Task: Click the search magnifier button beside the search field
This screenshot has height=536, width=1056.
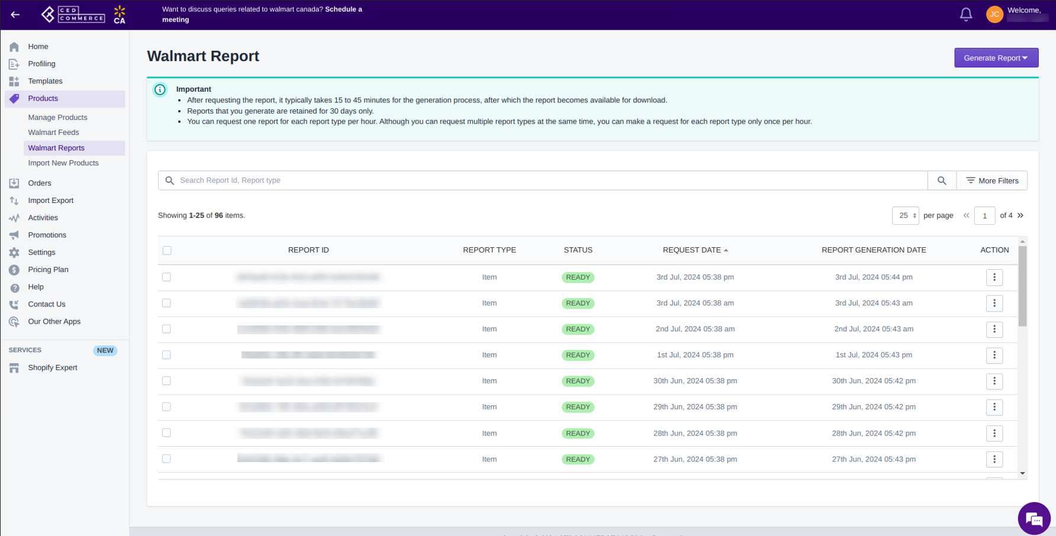Action: pos(942,180)
